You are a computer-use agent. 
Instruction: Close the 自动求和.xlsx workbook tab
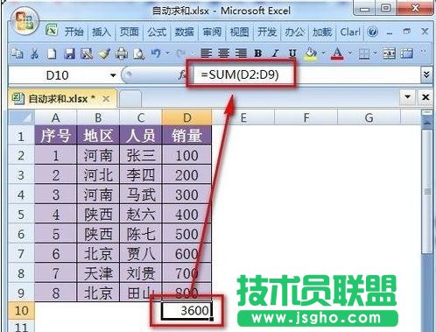(106, 99)
